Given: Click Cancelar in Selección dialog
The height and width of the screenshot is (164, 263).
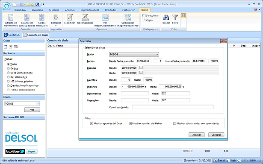Looking at the screenshot, I should pos(216,135).
